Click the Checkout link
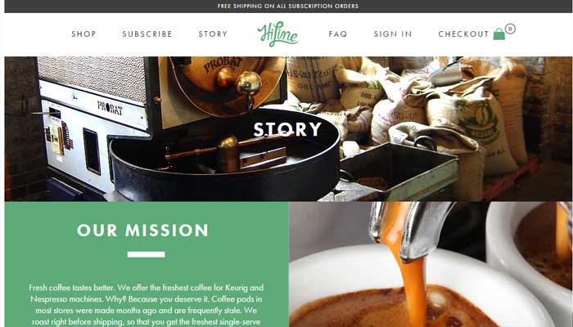 463,34
